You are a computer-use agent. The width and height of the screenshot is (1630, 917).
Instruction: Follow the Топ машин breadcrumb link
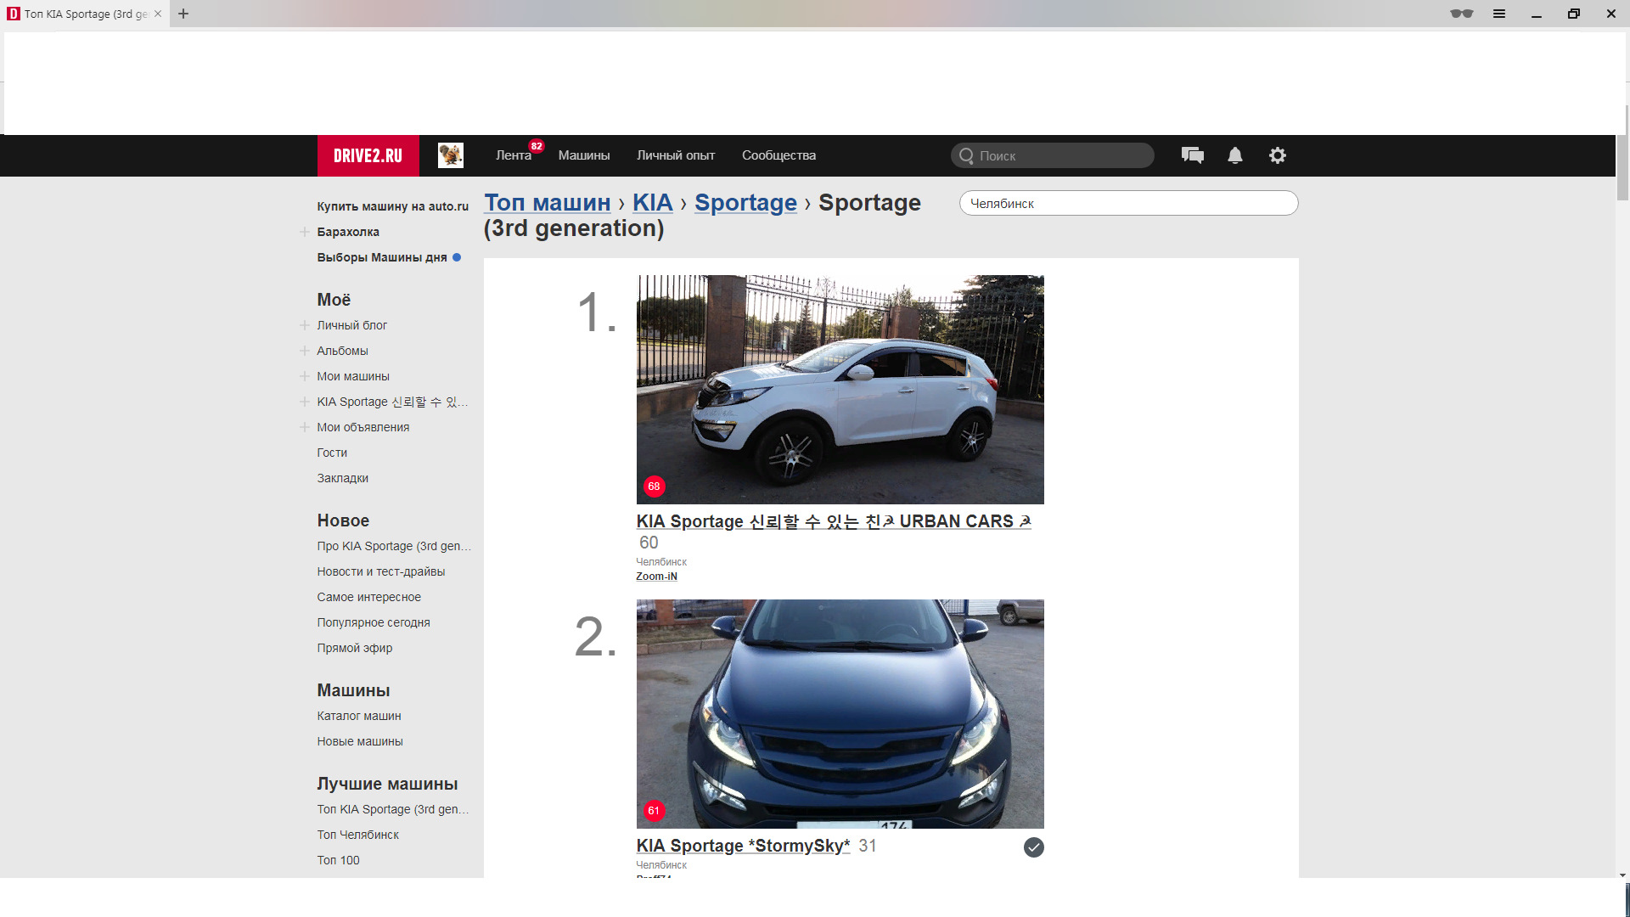point(548,203)
